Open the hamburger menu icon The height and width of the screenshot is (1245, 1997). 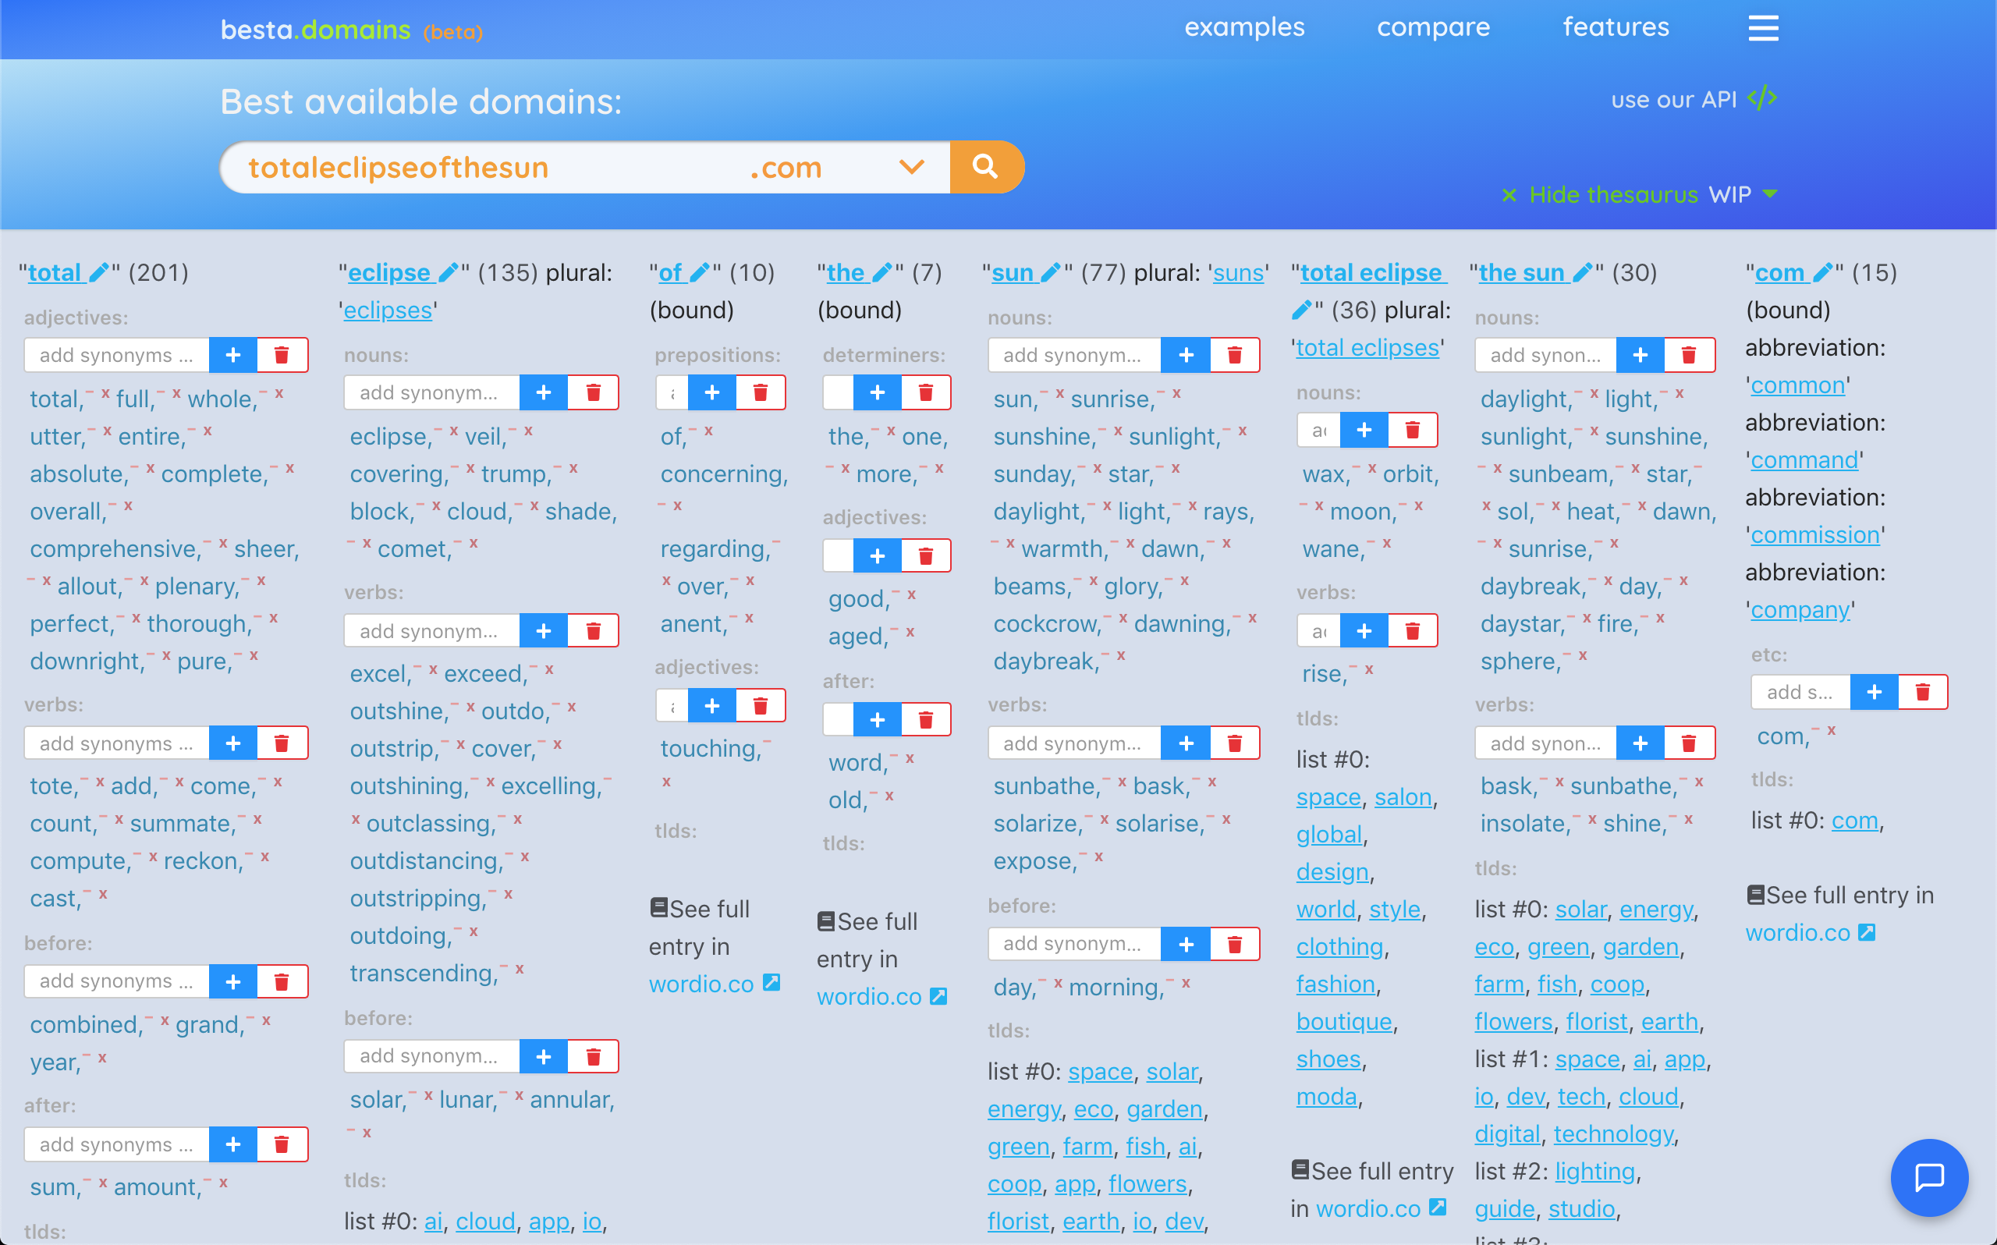point(1762,28)
